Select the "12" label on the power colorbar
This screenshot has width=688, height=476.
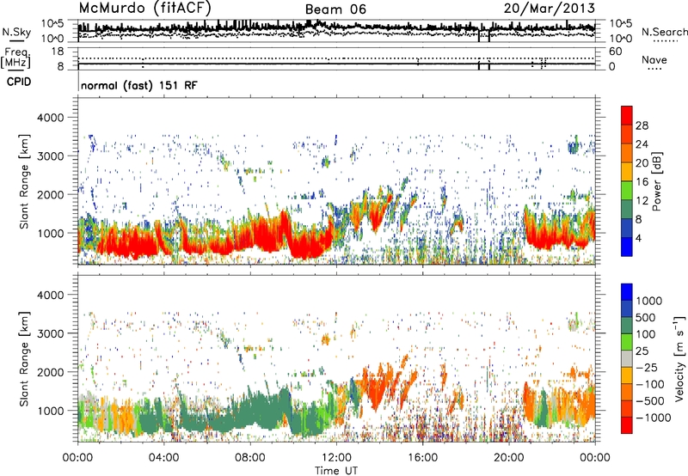[642, 201]
